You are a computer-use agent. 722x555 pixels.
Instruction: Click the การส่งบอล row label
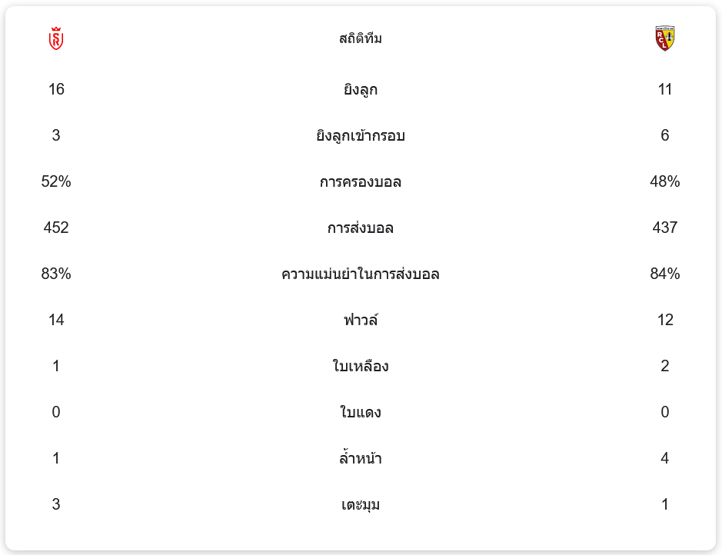pyautogui.click(x=361, y=228)
